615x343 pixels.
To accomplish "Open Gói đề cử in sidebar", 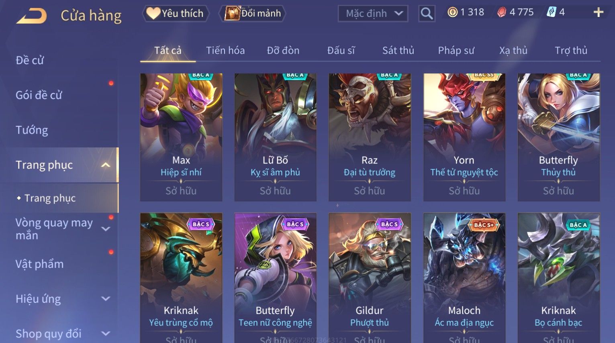I will (39, 95).
